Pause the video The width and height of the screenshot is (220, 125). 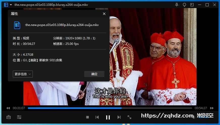(x=108, y=117)
